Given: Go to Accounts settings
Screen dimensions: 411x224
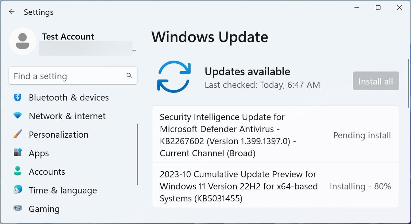Looking at the screenshot, I should pyautogui.click(x=47, y=172).
